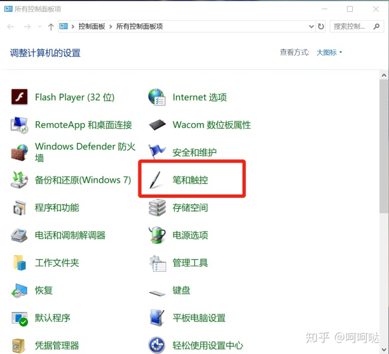Open 安全和维护 link

point(194,152)
